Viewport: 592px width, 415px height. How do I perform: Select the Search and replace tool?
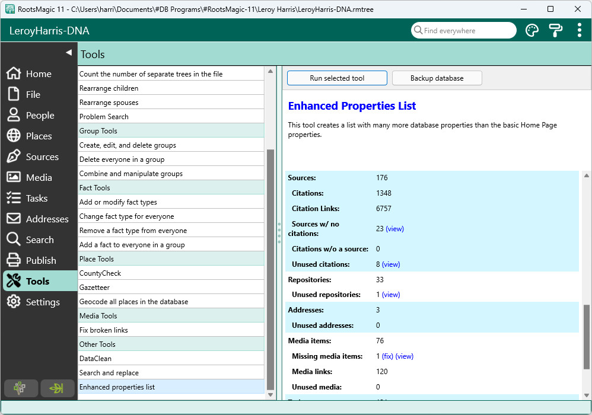171,373
